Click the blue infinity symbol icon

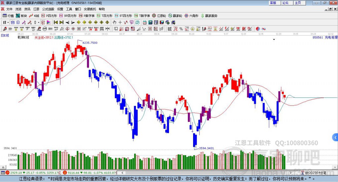[x=264, y=29]
